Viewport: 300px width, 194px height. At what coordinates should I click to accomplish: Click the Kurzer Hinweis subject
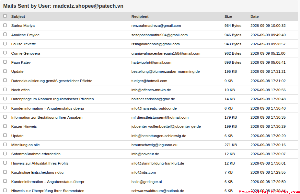pyautogui.click(x=24, y=127)
